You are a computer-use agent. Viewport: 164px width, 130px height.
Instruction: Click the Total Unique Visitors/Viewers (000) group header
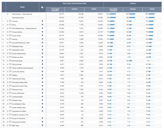pyautogui.click(x=75, y=4)
